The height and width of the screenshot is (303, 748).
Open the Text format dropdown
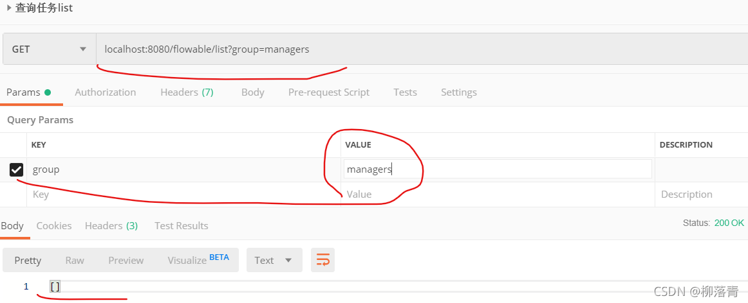[274, 260]
